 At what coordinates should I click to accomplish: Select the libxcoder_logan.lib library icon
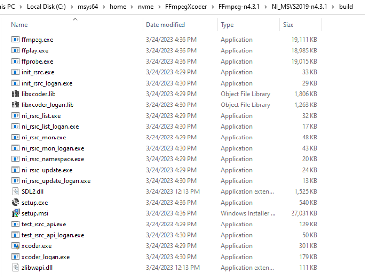[x=16, y=105]
